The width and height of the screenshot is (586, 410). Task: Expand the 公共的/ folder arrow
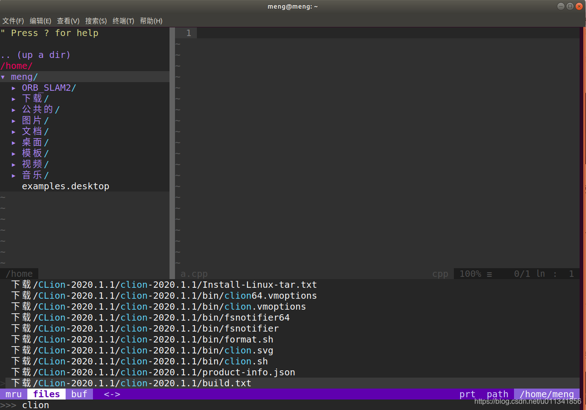[x=14, y=109]
